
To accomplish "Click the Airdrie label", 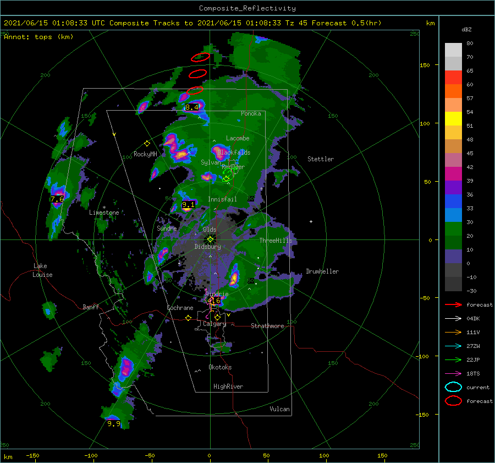I will (217, 294).
